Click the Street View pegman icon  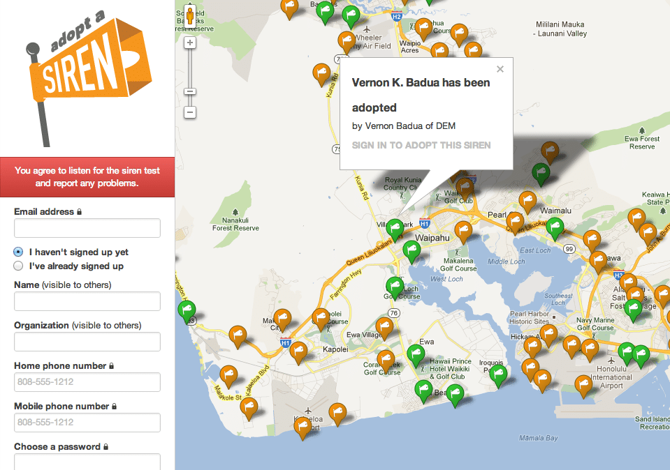(190, 16)
